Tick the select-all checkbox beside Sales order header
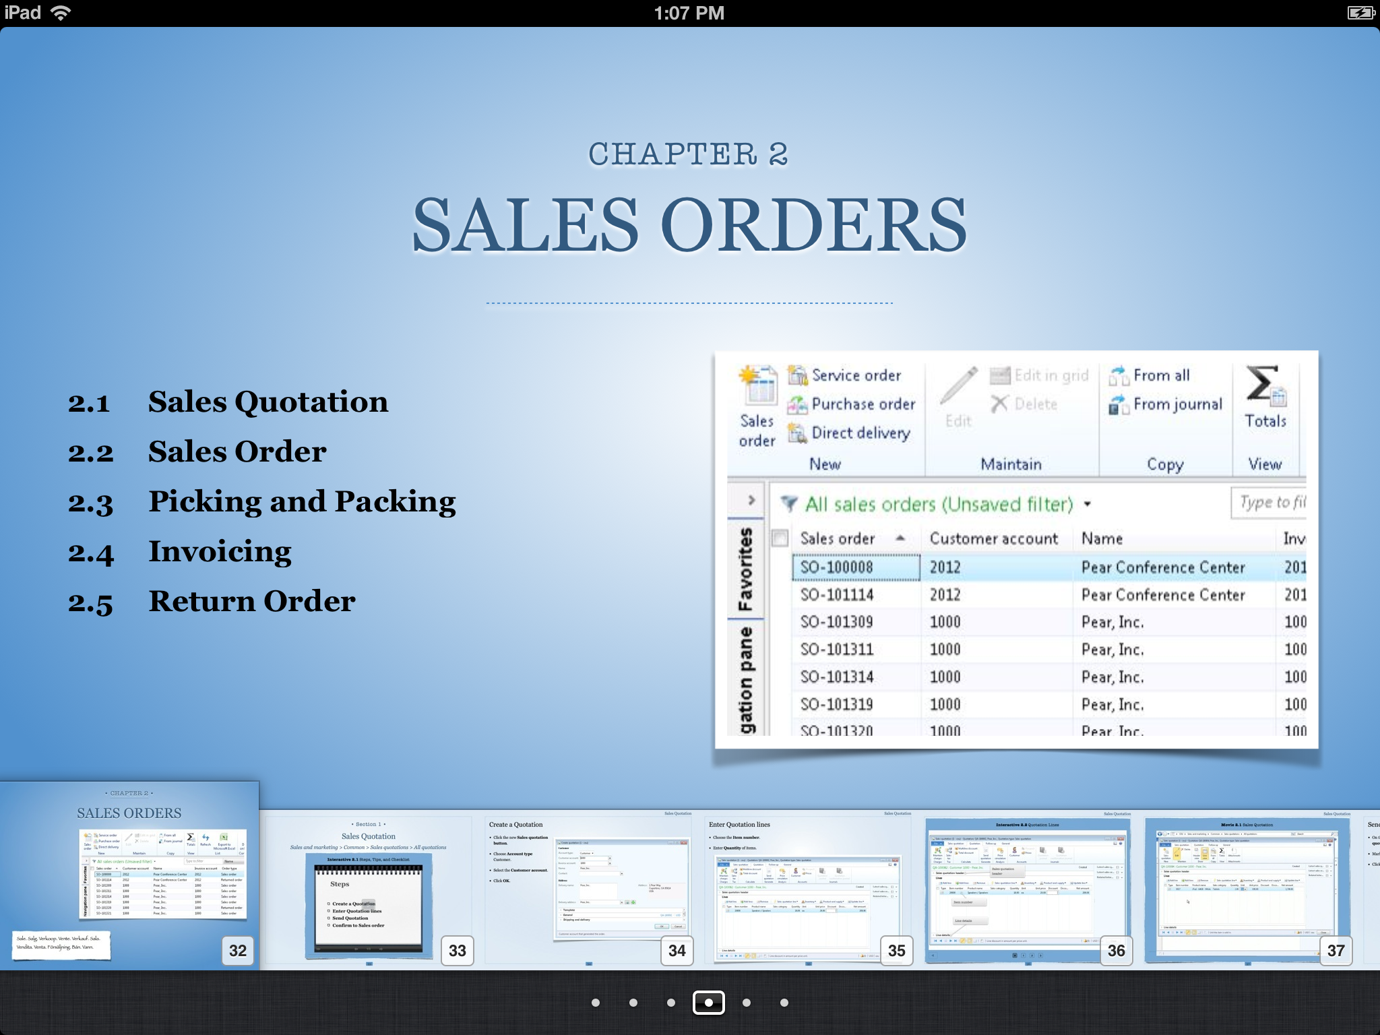This screenshot has height=1035, width=1380. coord(780,538)
